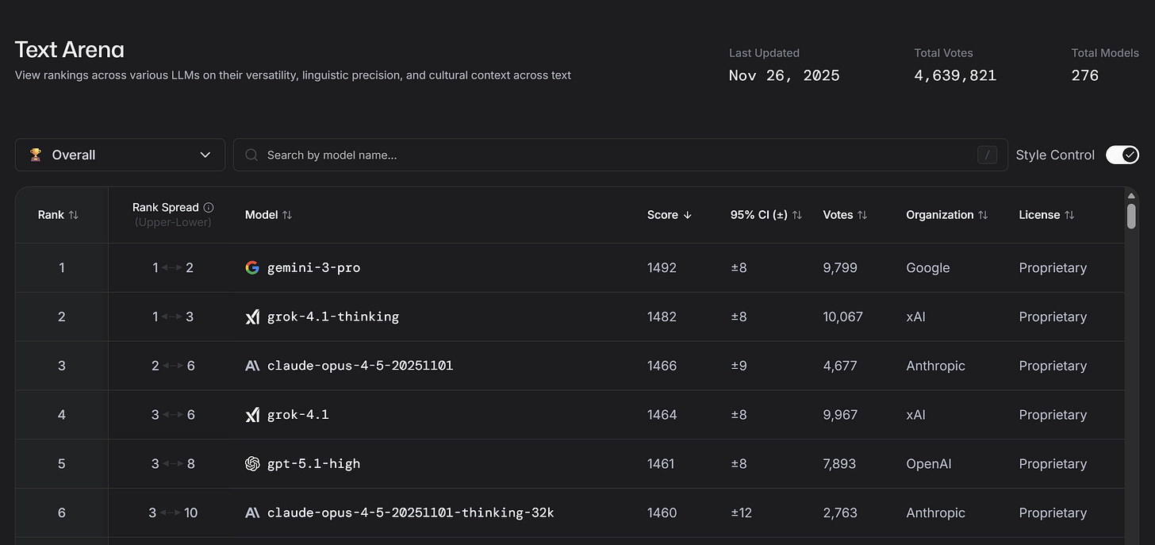The height and width of the screenshot is (545, 1155).
Task: Open the grok-4.1-thinking model name
Action: (x=333, y=317)
